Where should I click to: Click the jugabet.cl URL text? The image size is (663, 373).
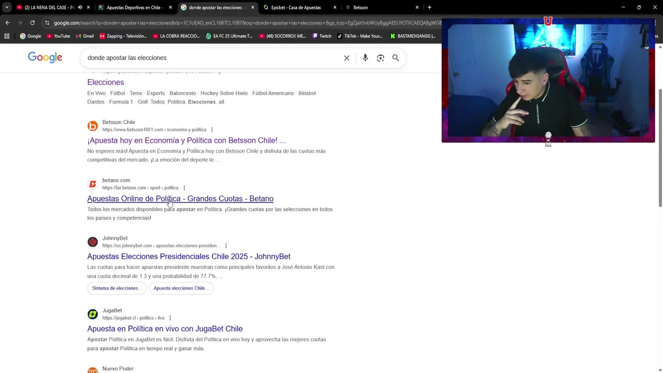tap(133, 318)
